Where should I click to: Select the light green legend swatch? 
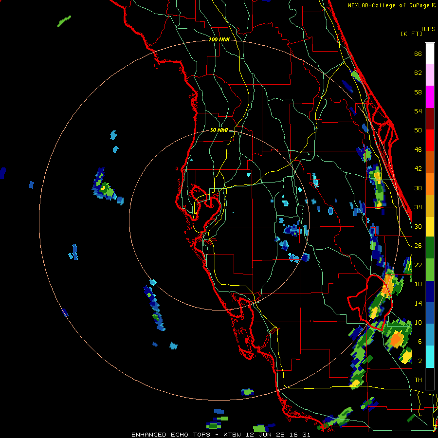click(x=430, y=270)
